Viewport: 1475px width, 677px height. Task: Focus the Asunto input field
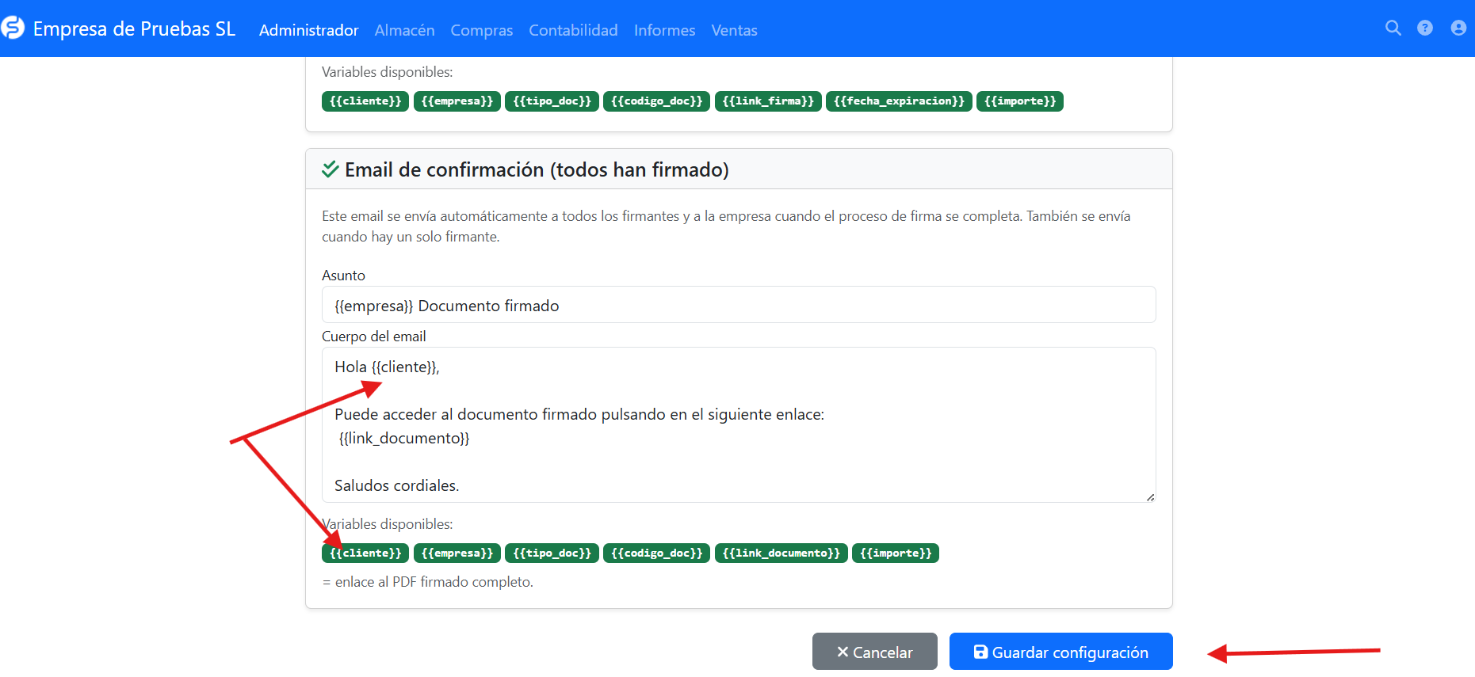(738, 305)
